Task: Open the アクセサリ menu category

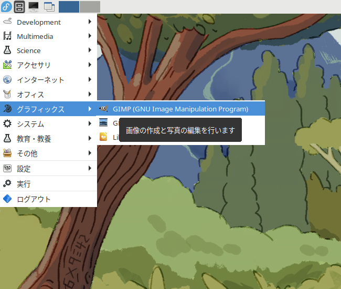Action: (48, 65)
